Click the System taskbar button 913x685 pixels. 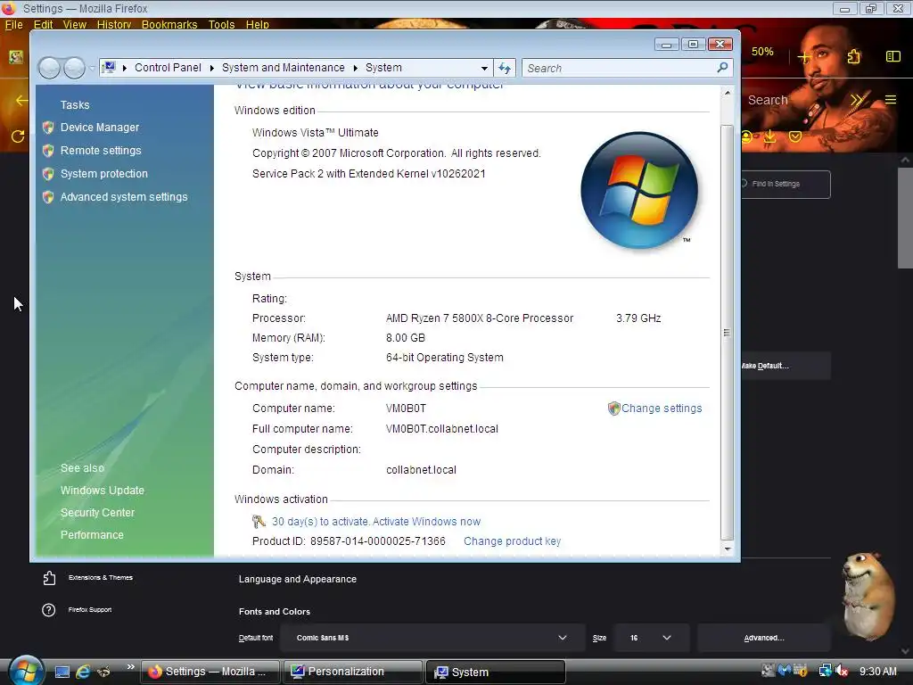point(496,672)
